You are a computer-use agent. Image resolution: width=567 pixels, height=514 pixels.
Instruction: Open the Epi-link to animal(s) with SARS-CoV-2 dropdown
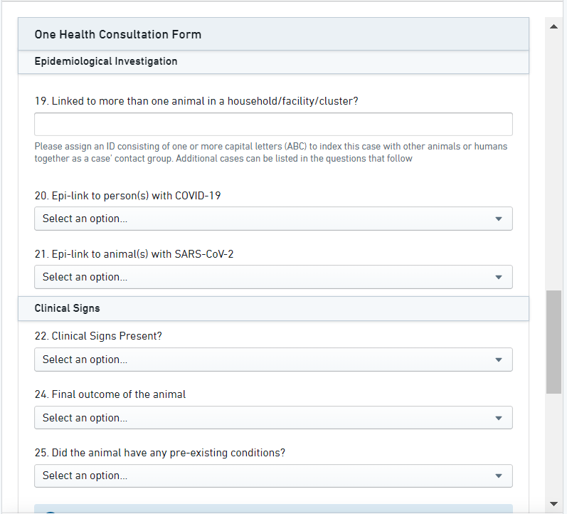[273, 277]
